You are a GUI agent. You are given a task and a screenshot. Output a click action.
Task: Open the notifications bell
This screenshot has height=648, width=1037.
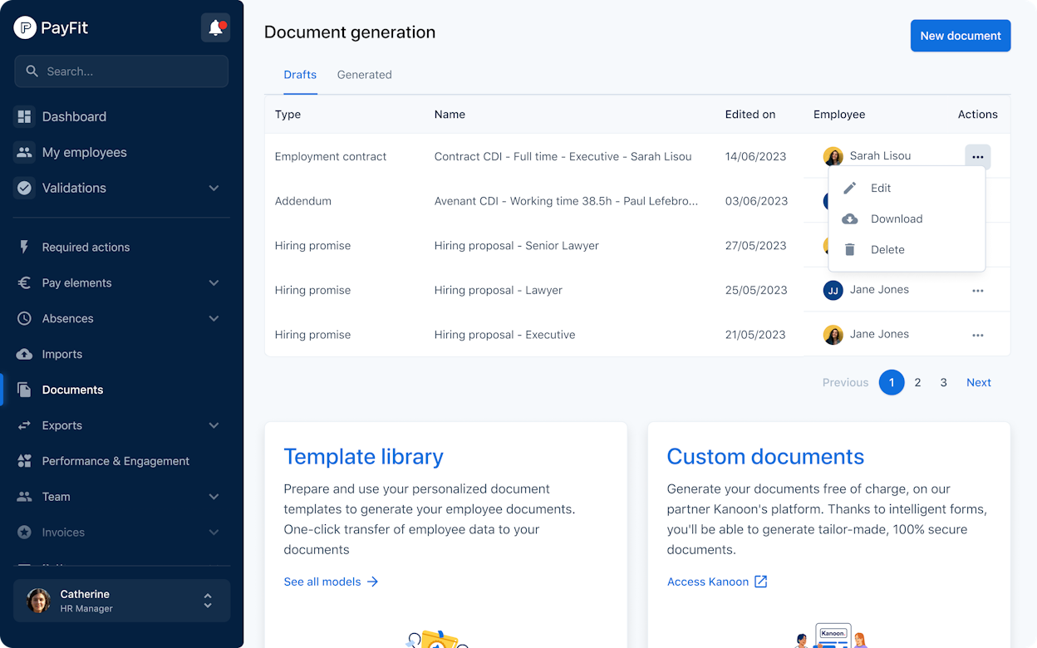(x=215, y=27)
